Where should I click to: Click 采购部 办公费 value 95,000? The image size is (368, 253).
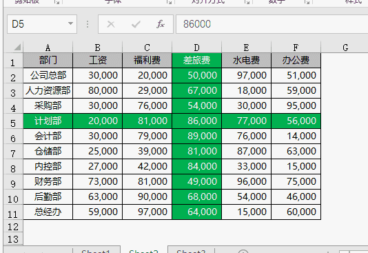click(x=296, y=106)
